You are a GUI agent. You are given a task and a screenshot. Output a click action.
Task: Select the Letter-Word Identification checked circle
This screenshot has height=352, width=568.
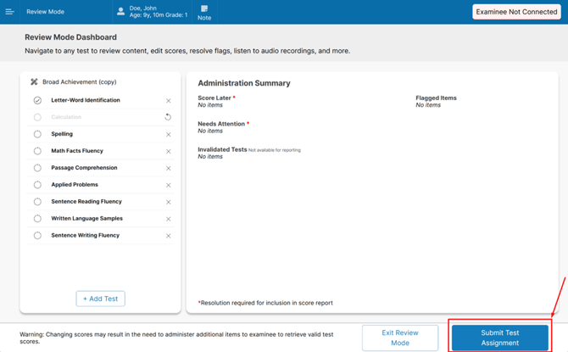(x=37, y=100)
